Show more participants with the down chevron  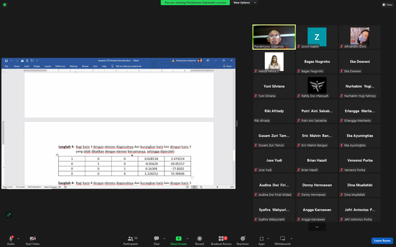tap(317, 227)
